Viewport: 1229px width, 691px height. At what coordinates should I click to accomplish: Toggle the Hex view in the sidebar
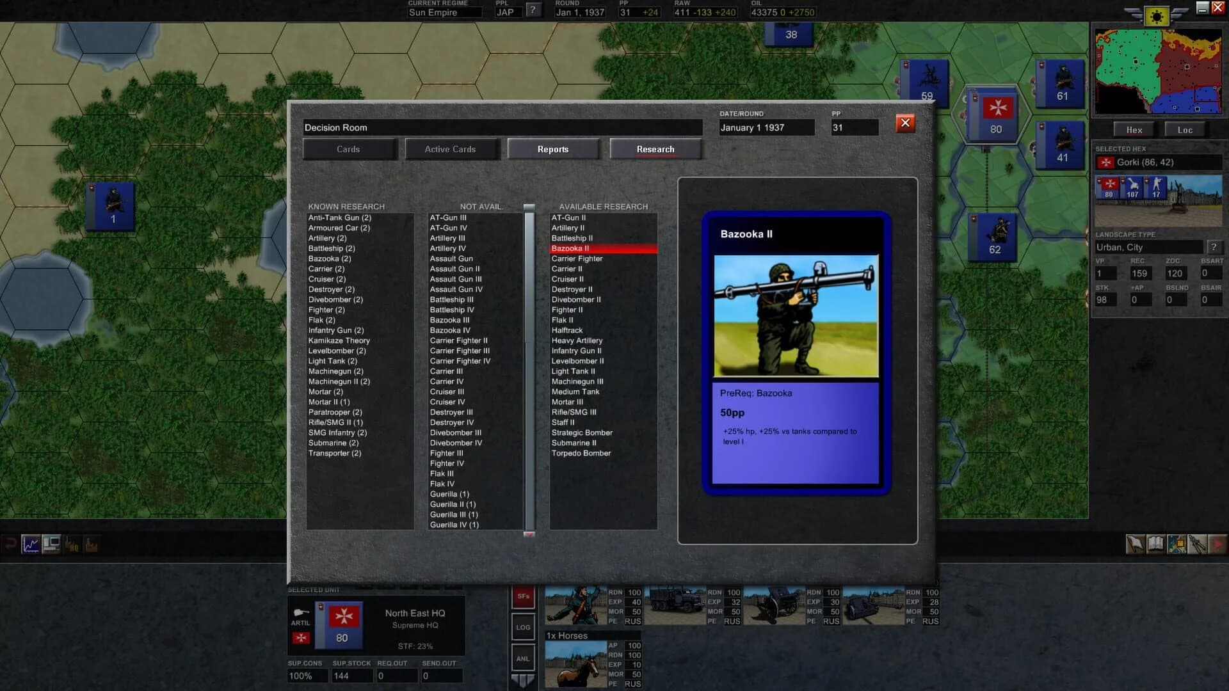coord(1133,129)
